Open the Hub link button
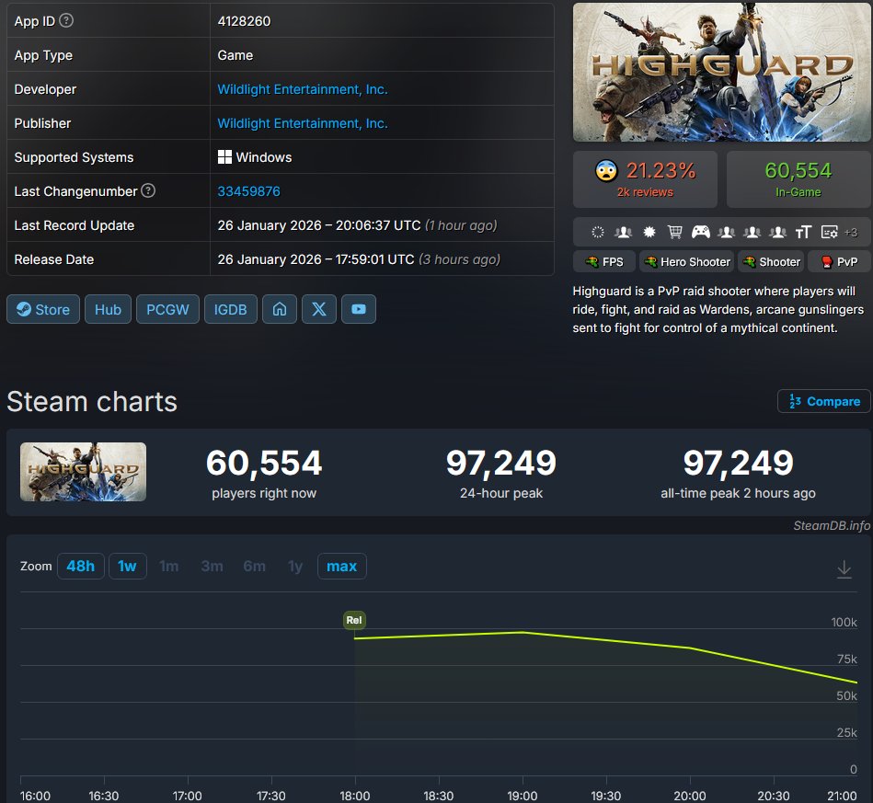Viewport: 873px width, 803px height. (x=108, y=309)
